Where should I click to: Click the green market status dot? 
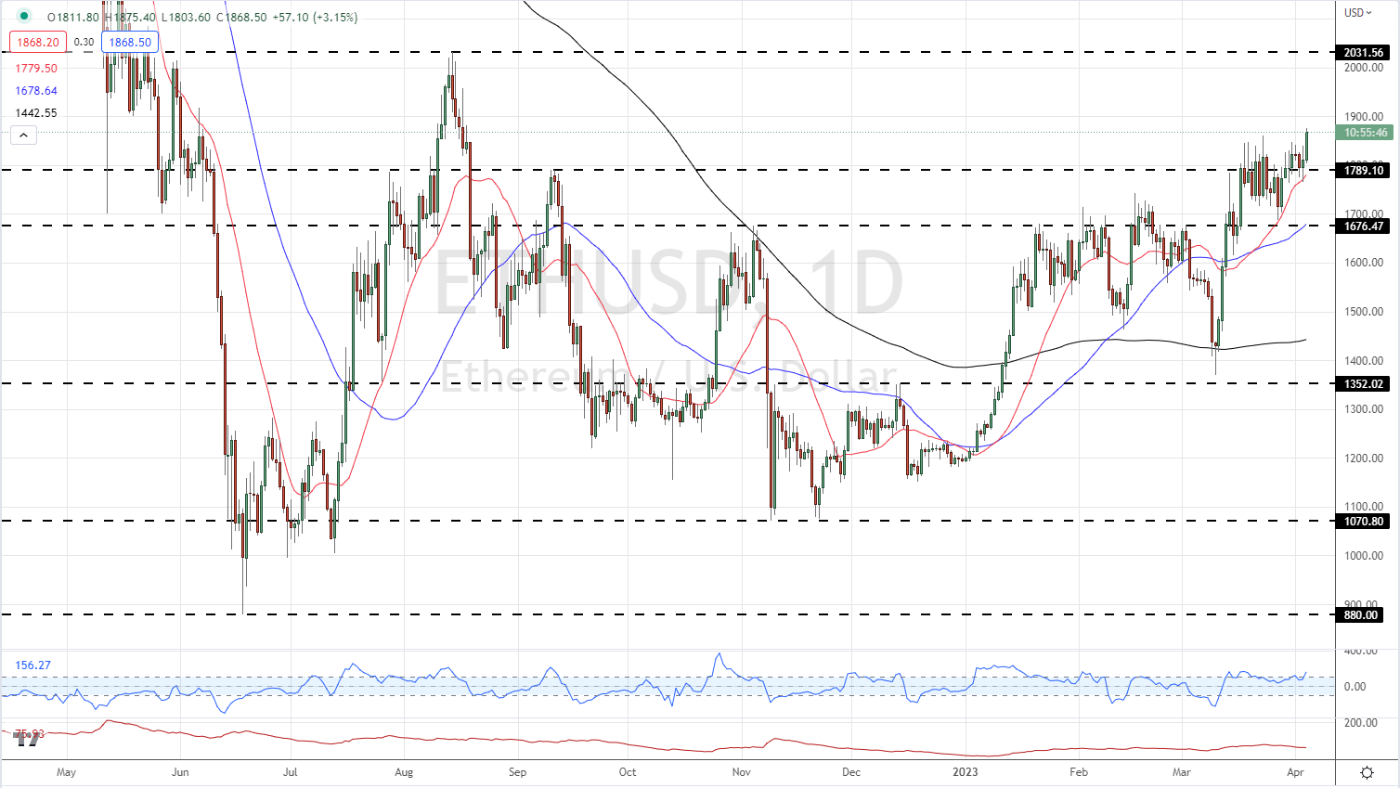[24, 17]
